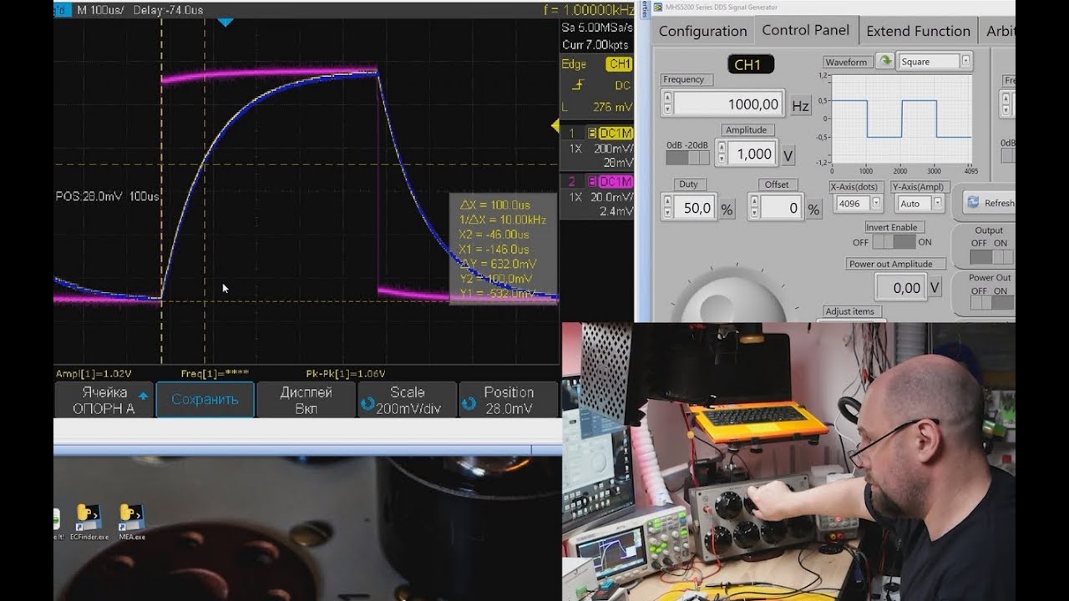Click the Position 28.0mV softkey
This screenshot has width=1069, height=601.
coord(509,399)
